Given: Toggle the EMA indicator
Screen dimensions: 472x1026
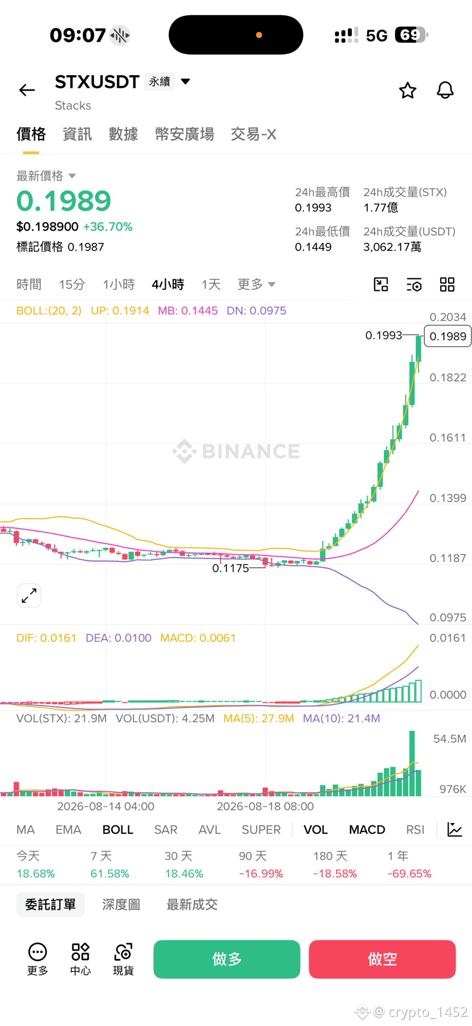Looking at the screenshot, I should tap(68, 829).
